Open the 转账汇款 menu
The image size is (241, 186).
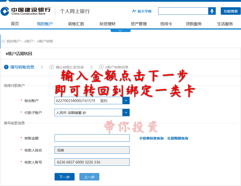[76, 24]
